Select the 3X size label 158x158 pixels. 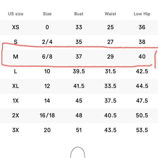coord(16,130)
